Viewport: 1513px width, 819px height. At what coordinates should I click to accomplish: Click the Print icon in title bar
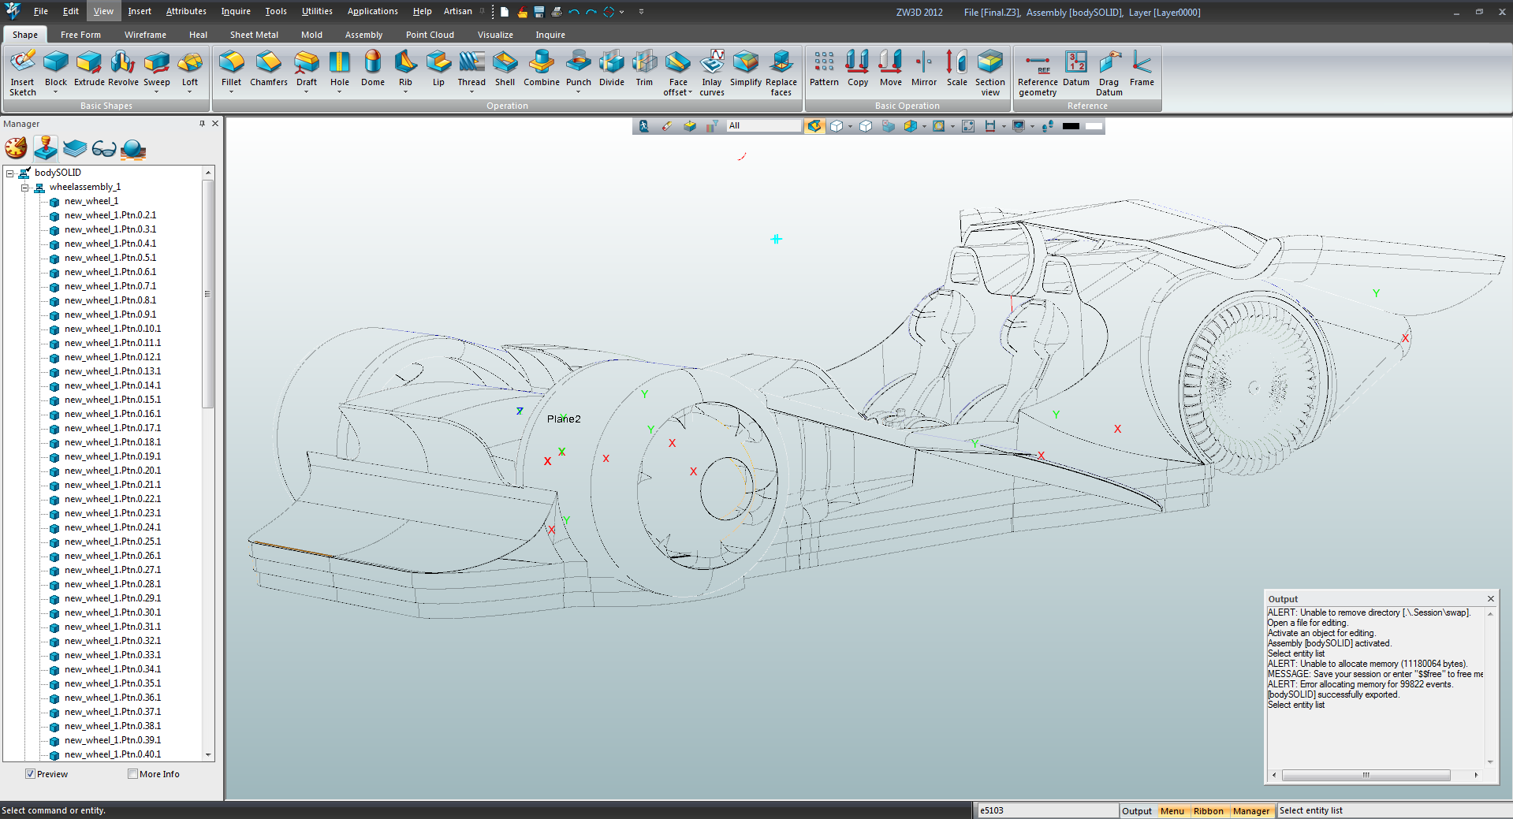(557, 12)
